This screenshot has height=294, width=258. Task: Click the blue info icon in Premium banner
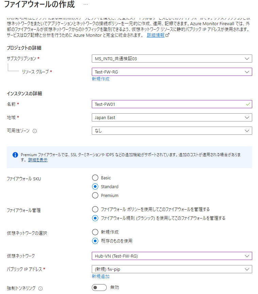(15, 155)
